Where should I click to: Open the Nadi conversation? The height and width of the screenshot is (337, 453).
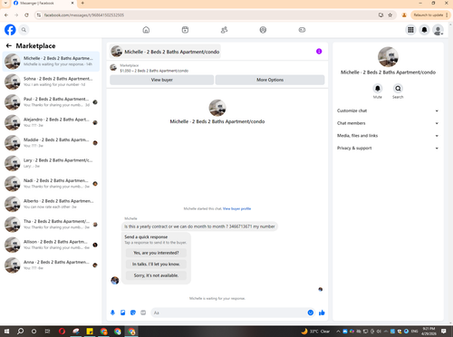coord(51,184)
